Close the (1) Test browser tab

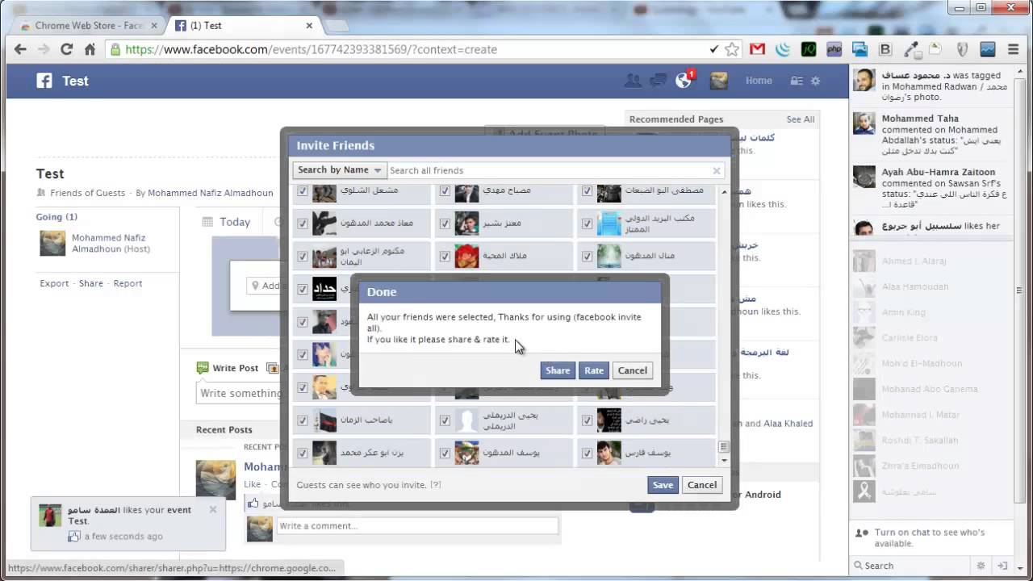(x=309, y=25)
